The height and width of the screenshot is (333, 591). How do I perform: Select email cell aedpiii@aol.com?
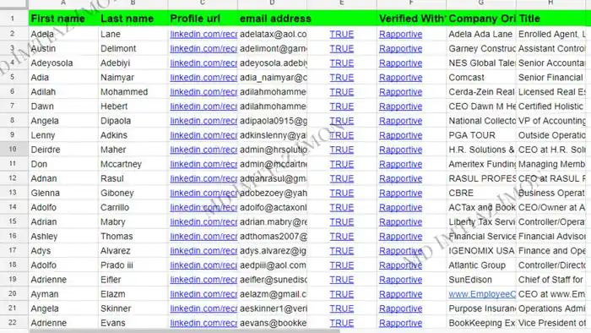point(273,265)
